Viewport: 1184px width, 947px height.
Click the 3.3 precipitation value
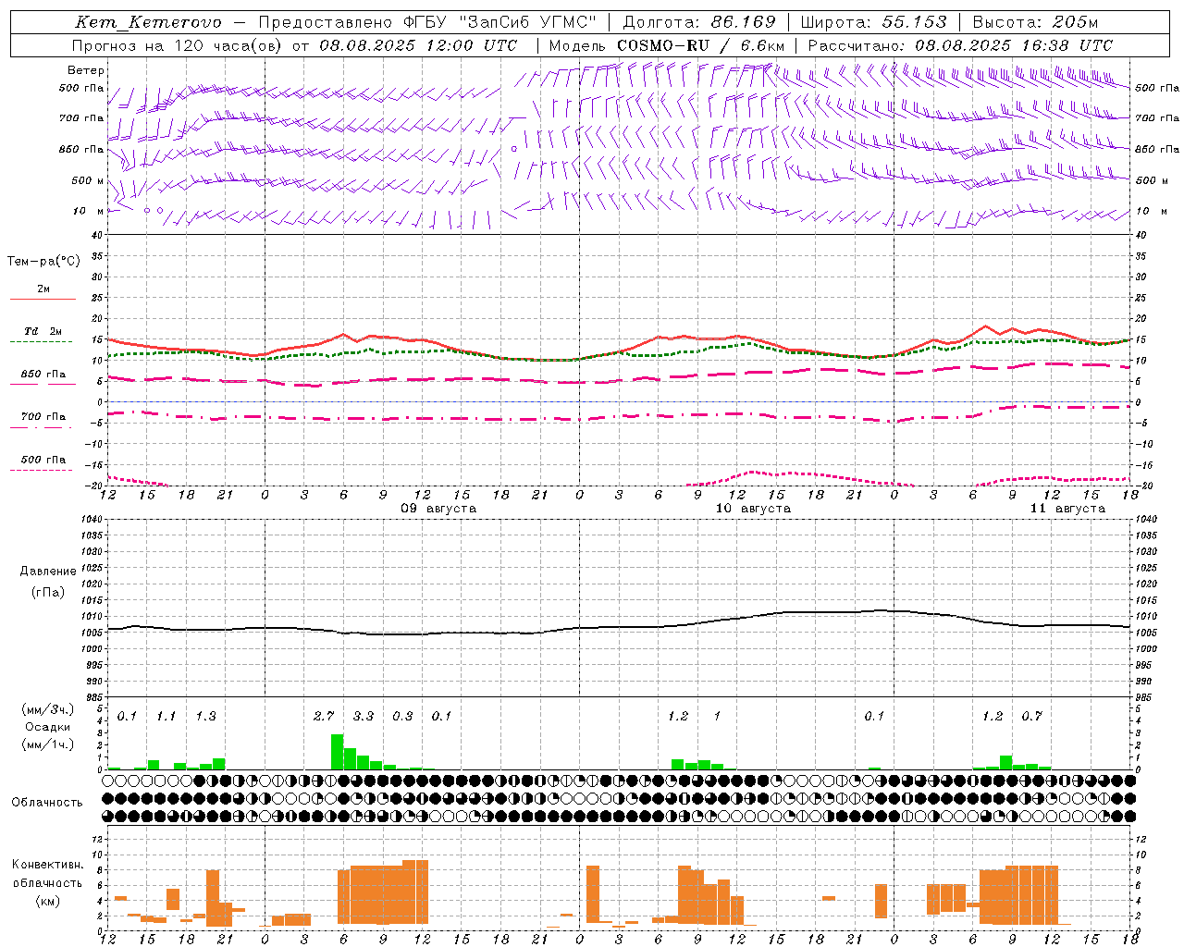[364, 717]
